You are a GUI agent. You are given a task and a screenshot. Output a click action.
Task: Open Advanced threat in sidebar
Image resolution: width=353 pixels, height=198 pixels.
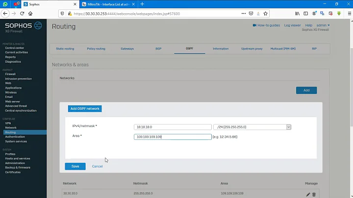(16, 106)
